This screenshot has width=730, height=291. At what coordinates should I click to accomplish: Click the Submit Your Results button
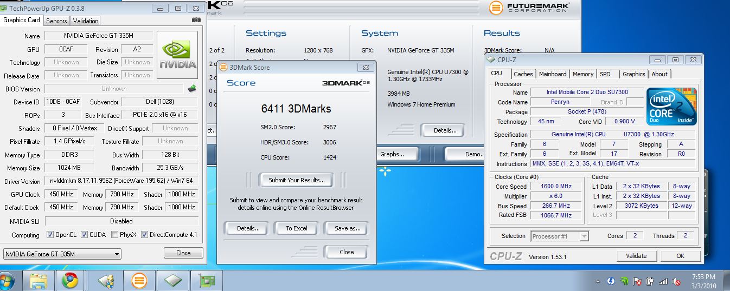296,180
